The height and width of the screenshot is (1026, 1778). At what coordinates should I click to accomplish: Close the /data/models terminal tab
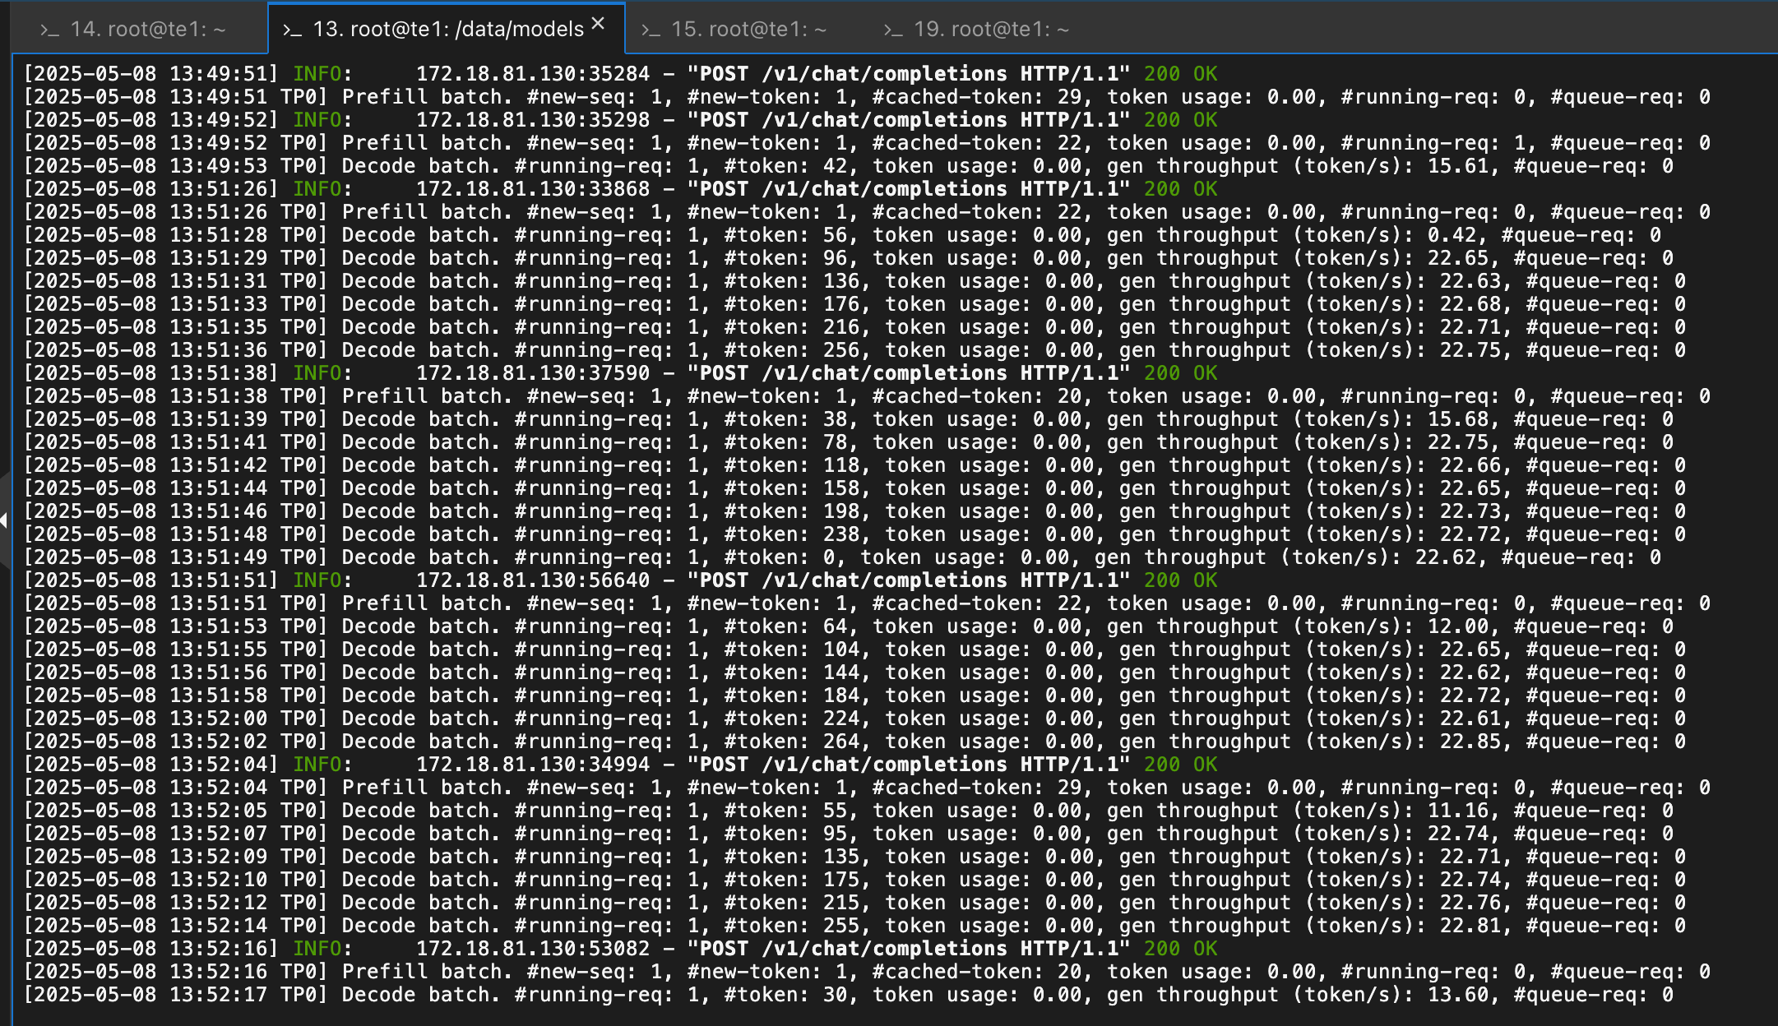[598, 24]
